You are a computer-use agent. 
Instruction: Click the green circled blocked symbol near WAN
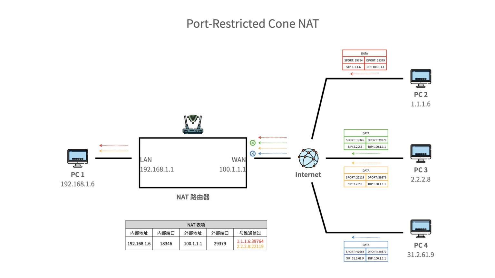[x=253, y=143]
